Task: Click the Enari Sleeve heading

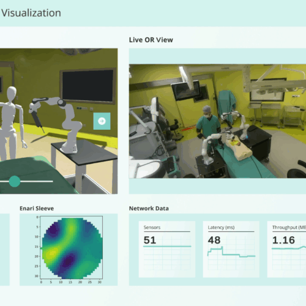Action: 37,208
